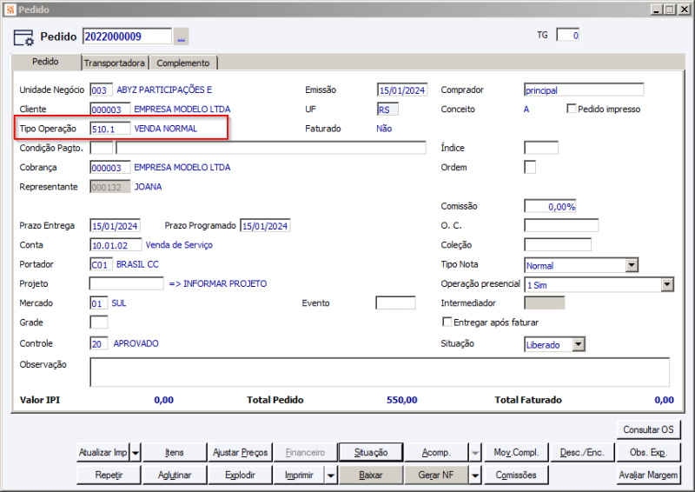Click the Projeto field
695x492 pixels.
point(126,283)
